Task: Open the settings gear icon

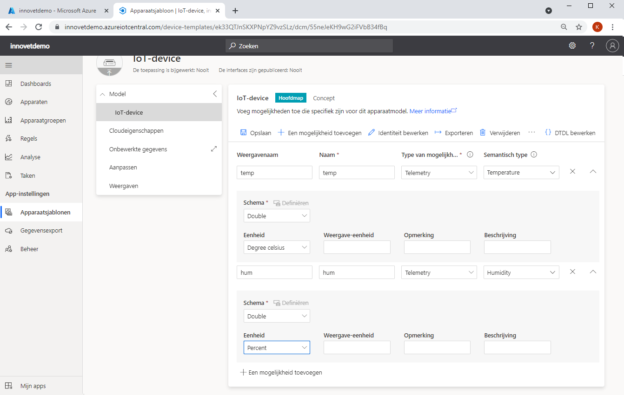Action: click(x=572, y=45)
